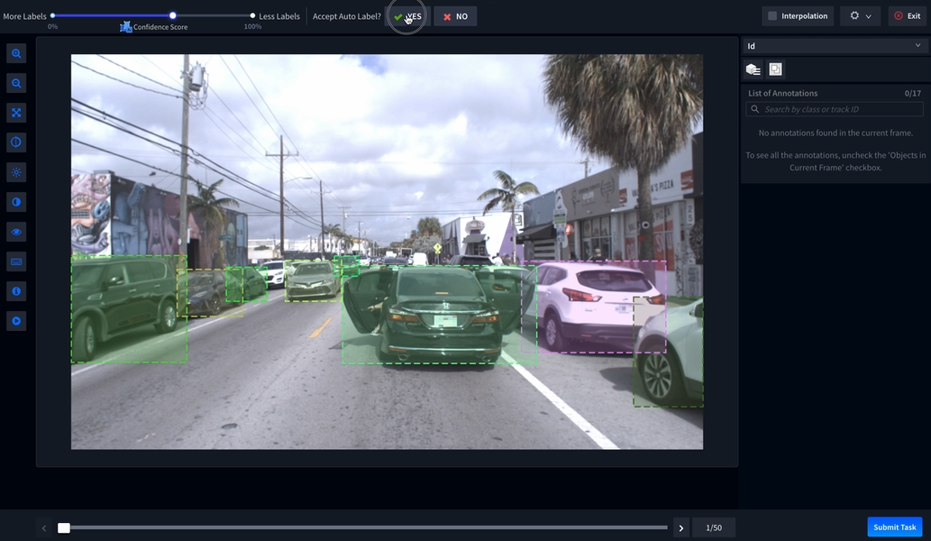Open the brightness sun icon tool
This screenshot has width=931, height=541.
pos(16,171)
